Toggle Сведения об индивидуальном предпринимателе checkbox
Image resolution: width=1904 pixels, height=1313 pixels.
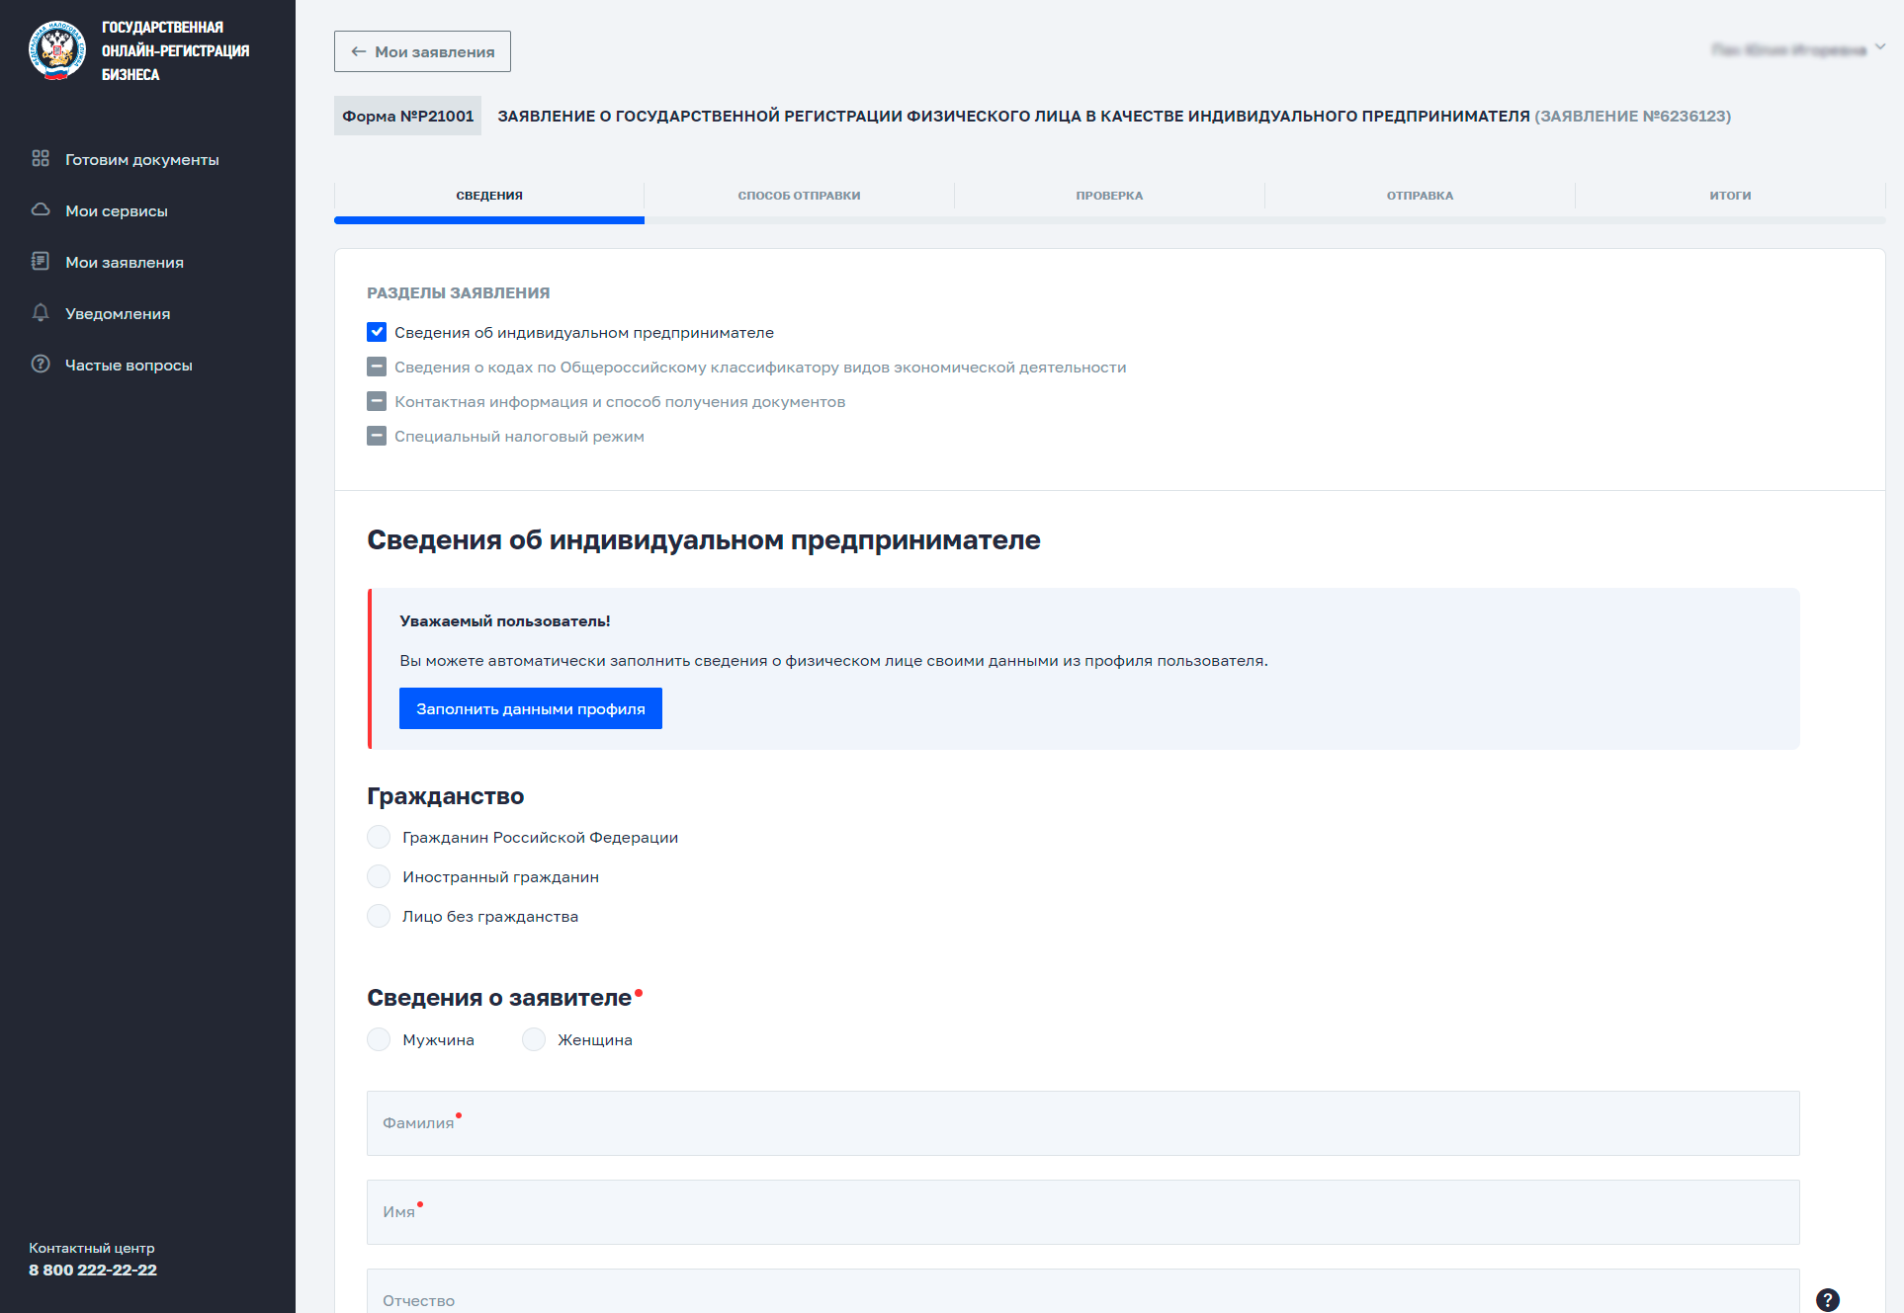[x=377, y=332]
